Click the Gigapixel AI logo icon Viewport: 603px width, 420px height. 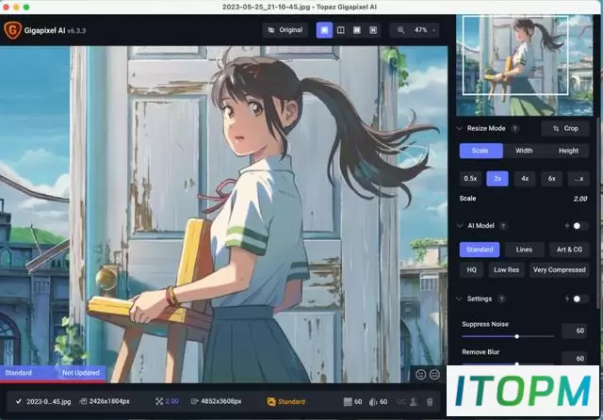click(x=12, y=30)
